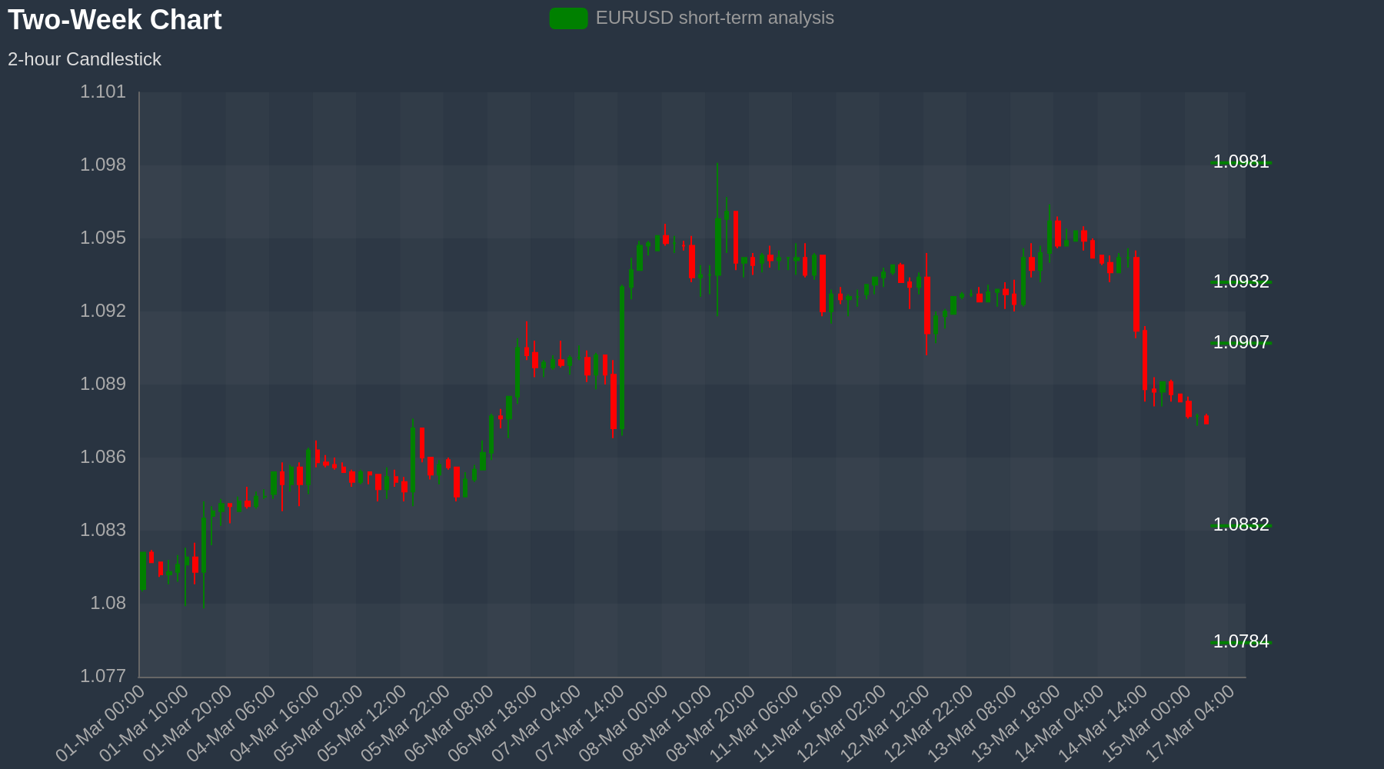Click the 1.083 y-axis label
The image size is (1384, 769).
[103, 531]
